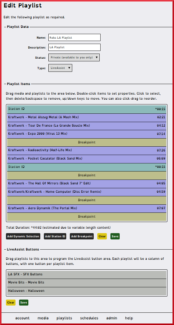Select Home Computer (Disc Error Remix) row

[x=87, y=192]
